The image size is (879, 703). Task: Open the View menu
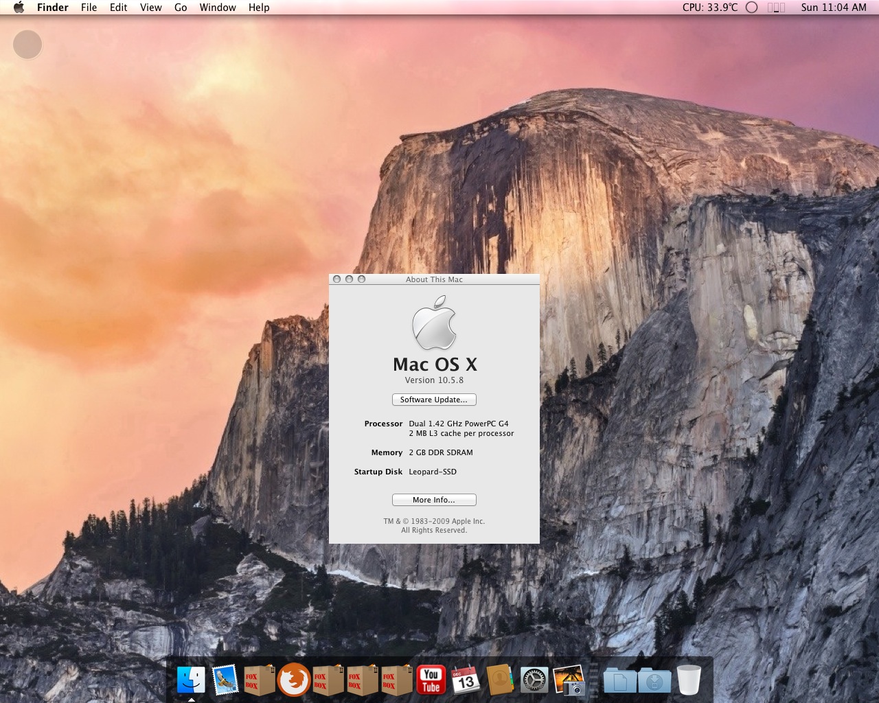(151, 8)
